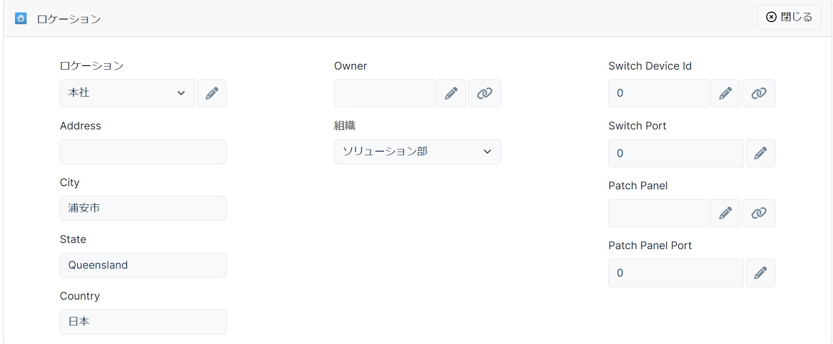Click the Switch Port value field
The height and width of the screenshot is (344, 833).
pyautogui.click(x=676, y=153)
